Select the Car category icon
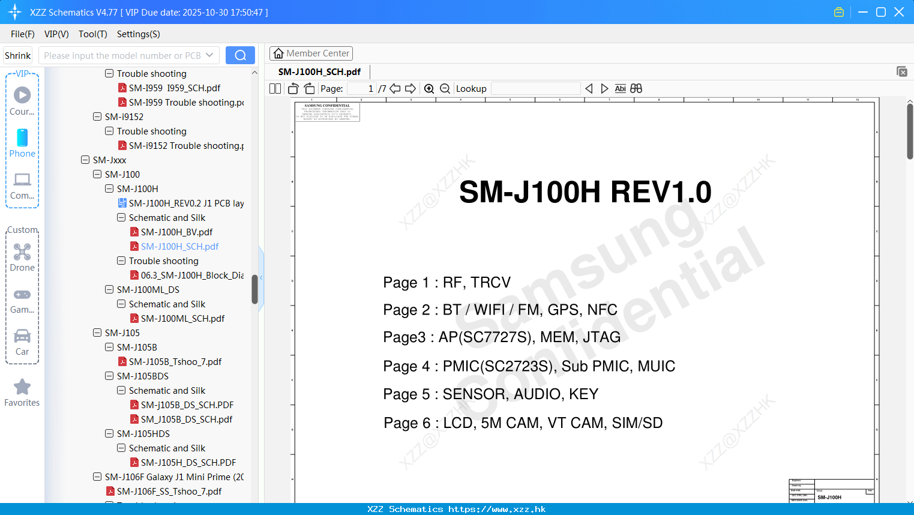Image resolution: width=914 pixels, height=515 pixels. pos(22,342)
